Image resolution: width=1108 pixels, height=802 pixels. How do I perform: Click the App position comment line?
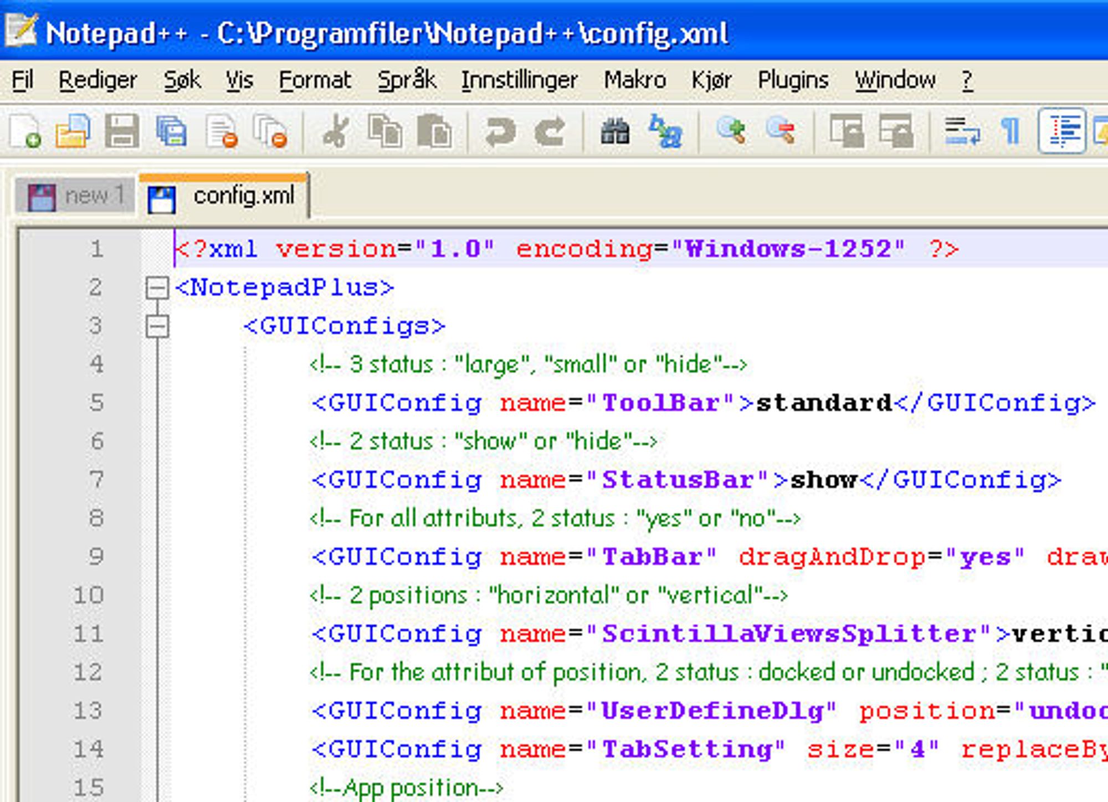407,788
